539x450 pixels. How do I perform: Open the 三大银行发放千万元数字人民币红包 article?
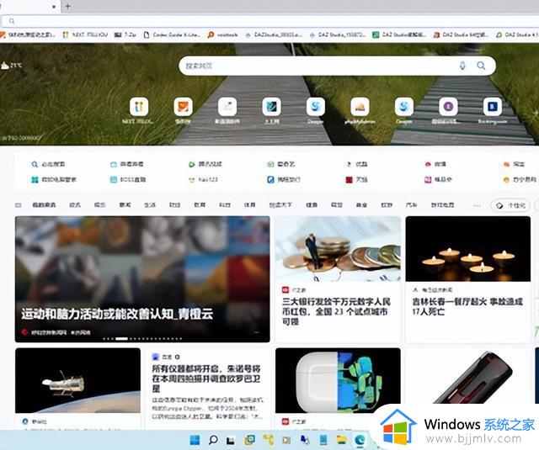[336, 311]
